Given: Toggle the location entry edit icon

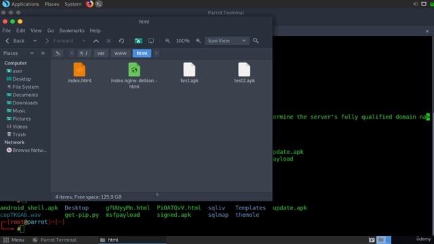Looking at the screenshot, I should click(58, 53).
